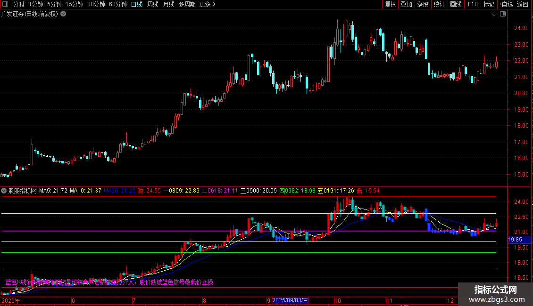Open the dropdown arrow beside 广发证券 title
This screenshot has width=533, height=306.
(63, 14)
